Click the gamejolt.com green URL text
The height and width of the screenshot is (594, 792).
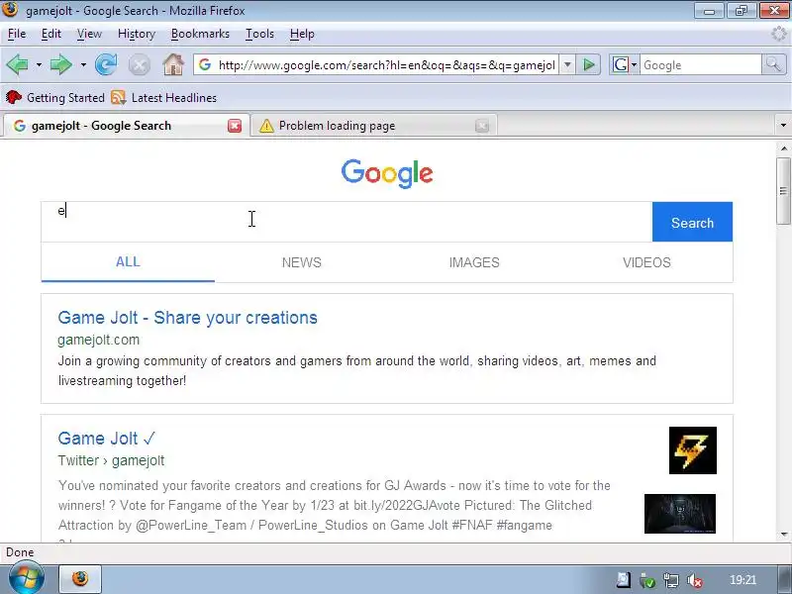click(x=98, y=340)
